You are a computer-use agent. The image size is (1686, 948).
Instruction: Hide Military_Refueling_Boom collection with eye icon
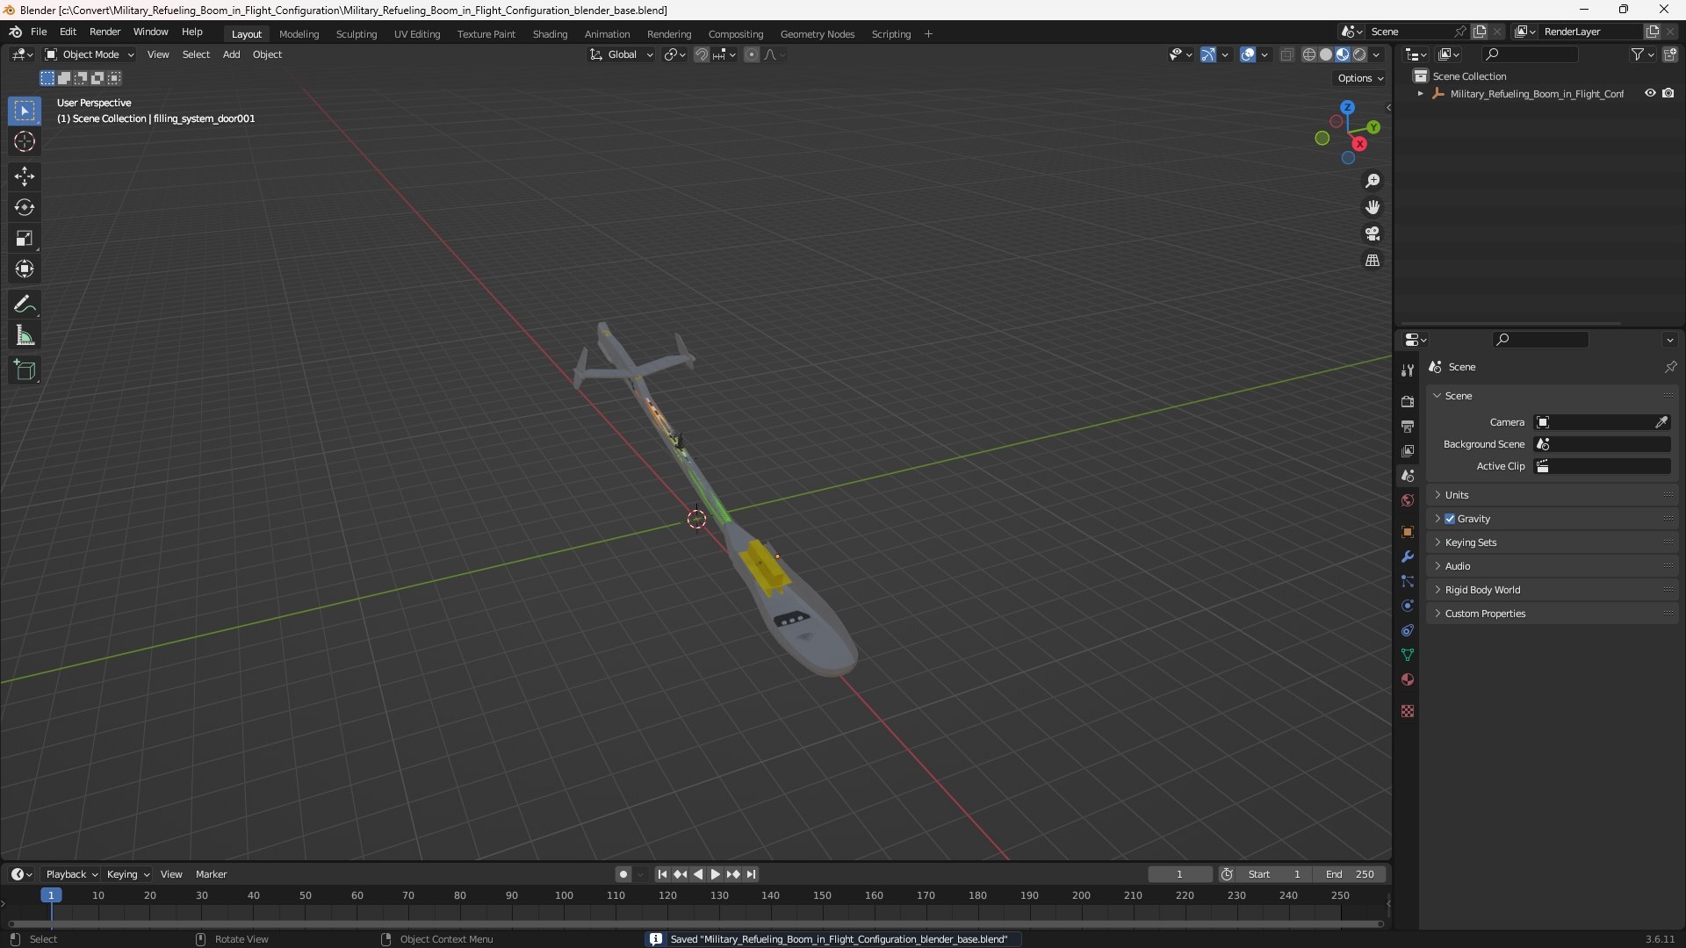(x=1650, y=93)
